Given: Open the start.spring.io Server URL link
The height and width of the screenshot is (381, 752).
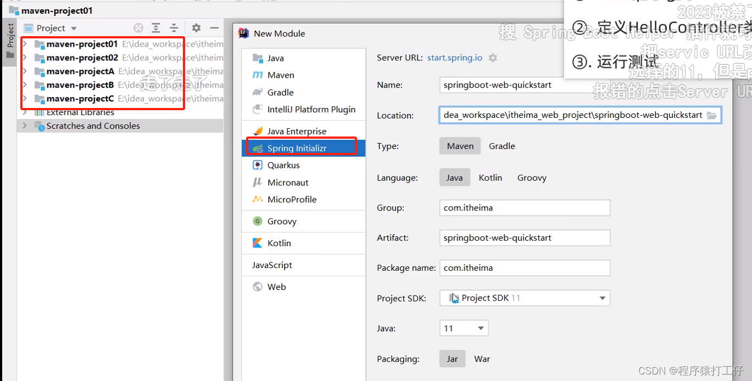Looking at the screenshot, I should click(455, 58).
